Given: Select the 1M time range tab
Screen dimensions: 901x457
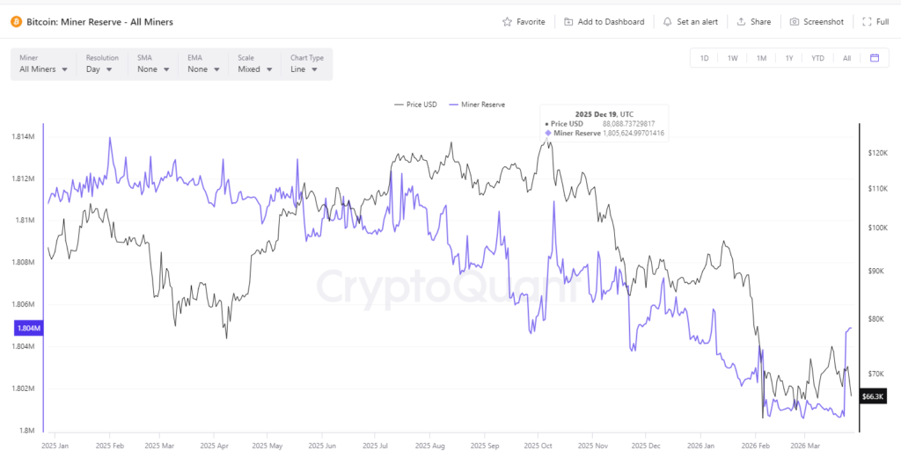Looking at the screenshot, I should click(x=761, y=58).
